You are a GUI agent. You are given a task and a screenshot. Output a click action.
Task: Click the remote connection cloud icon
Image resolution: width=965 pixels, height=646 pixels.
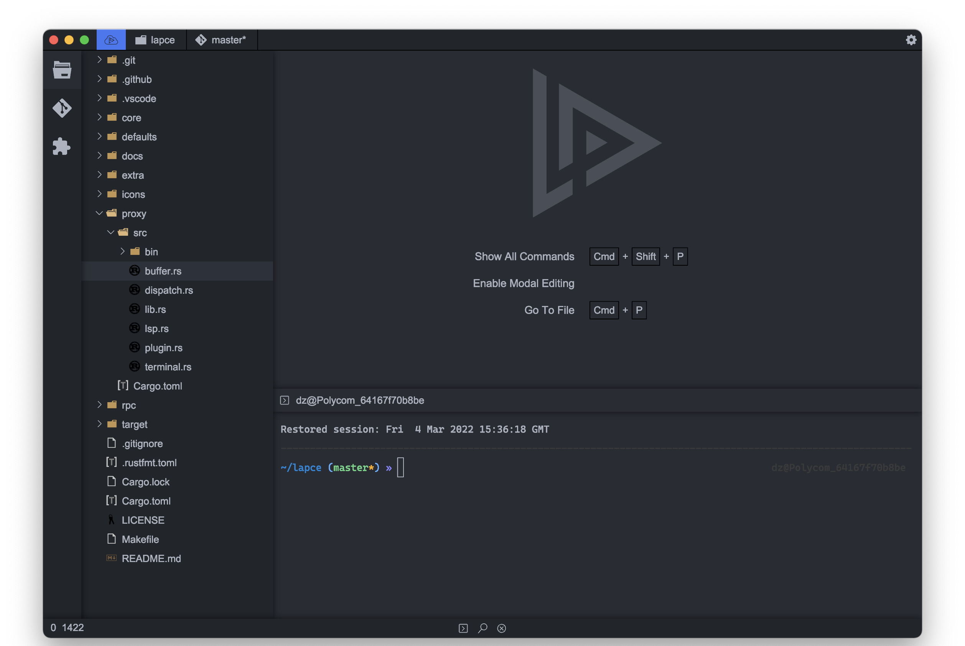click(111, 40)
